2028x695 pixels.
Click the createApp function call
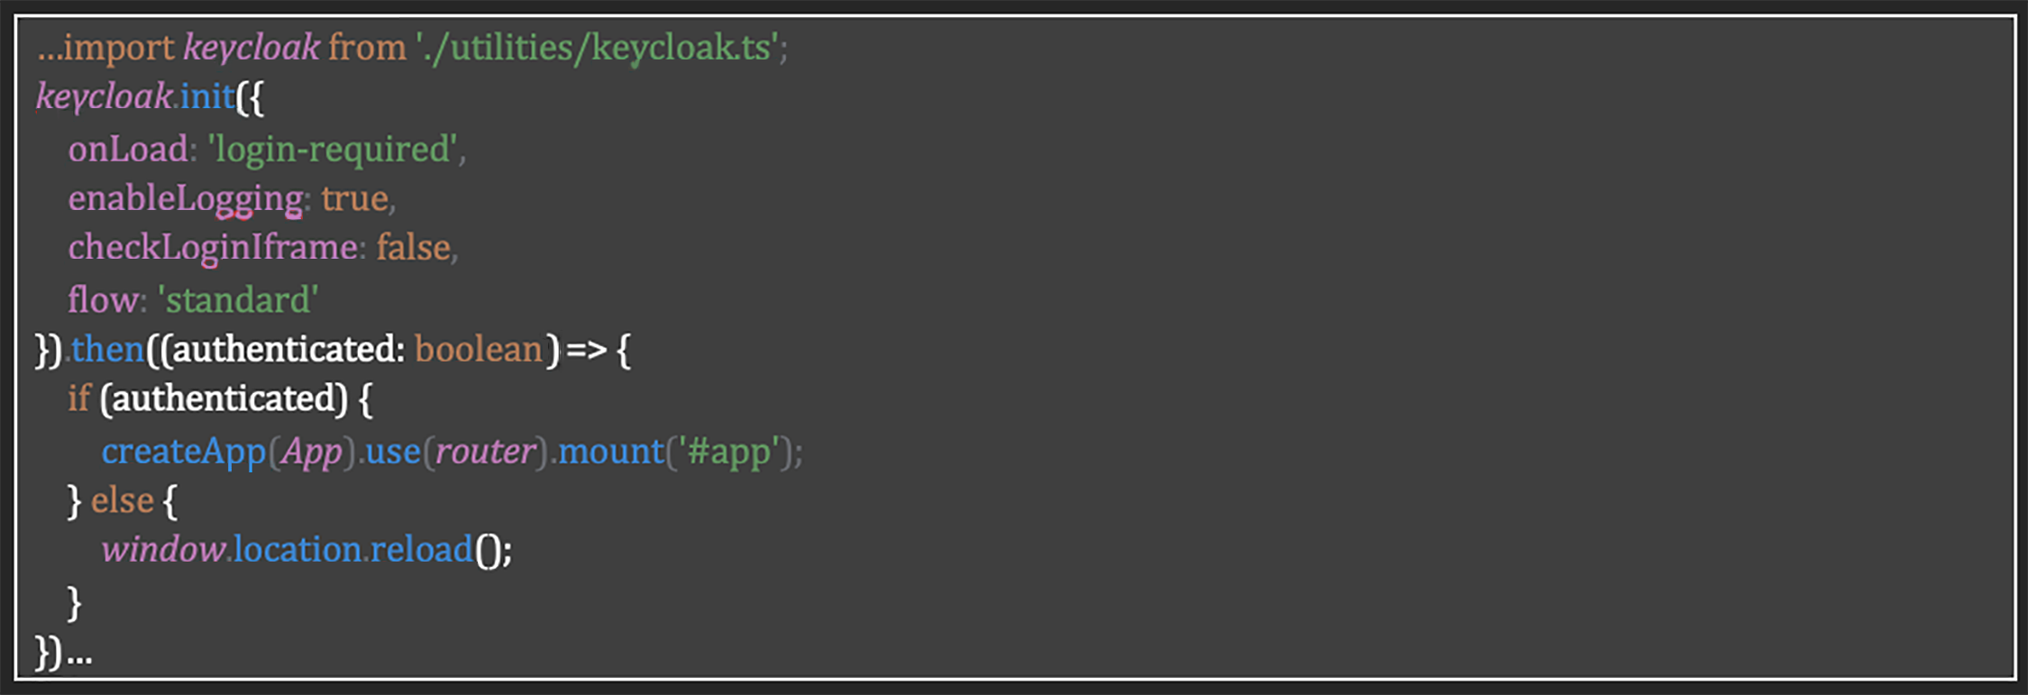(x=183, y=451)
